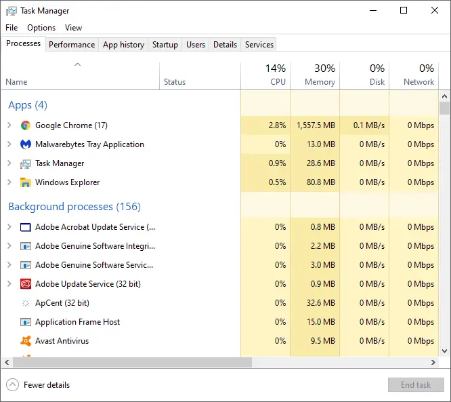Image resolution: width=451 pixels, height=402 pixels.
Task: Click the vertical scrollbar up arrow
Action: tap(444, 96)
